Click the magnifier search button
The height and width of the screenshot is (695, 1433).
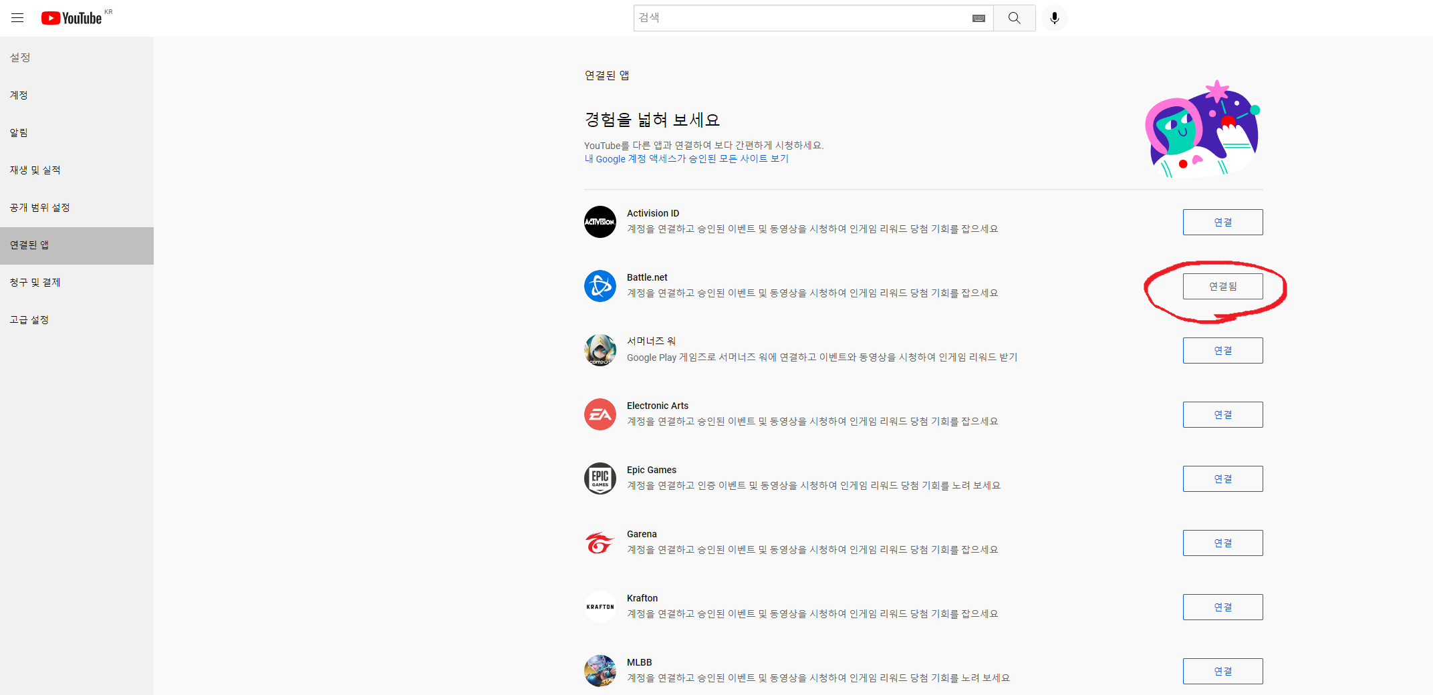(x=1014, y=18)
